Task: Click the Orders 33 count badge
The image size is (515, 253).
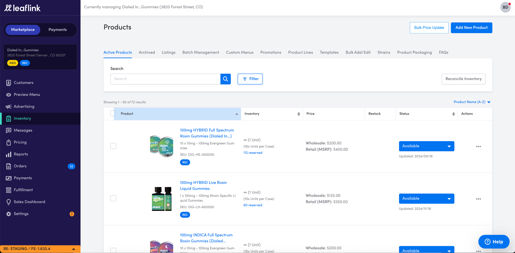Action: coord(71,166)
